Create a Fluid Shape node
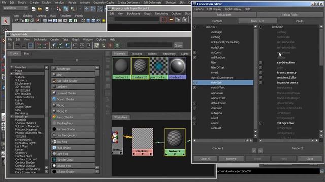Screen dimensions: 325x182 point(73,148)
